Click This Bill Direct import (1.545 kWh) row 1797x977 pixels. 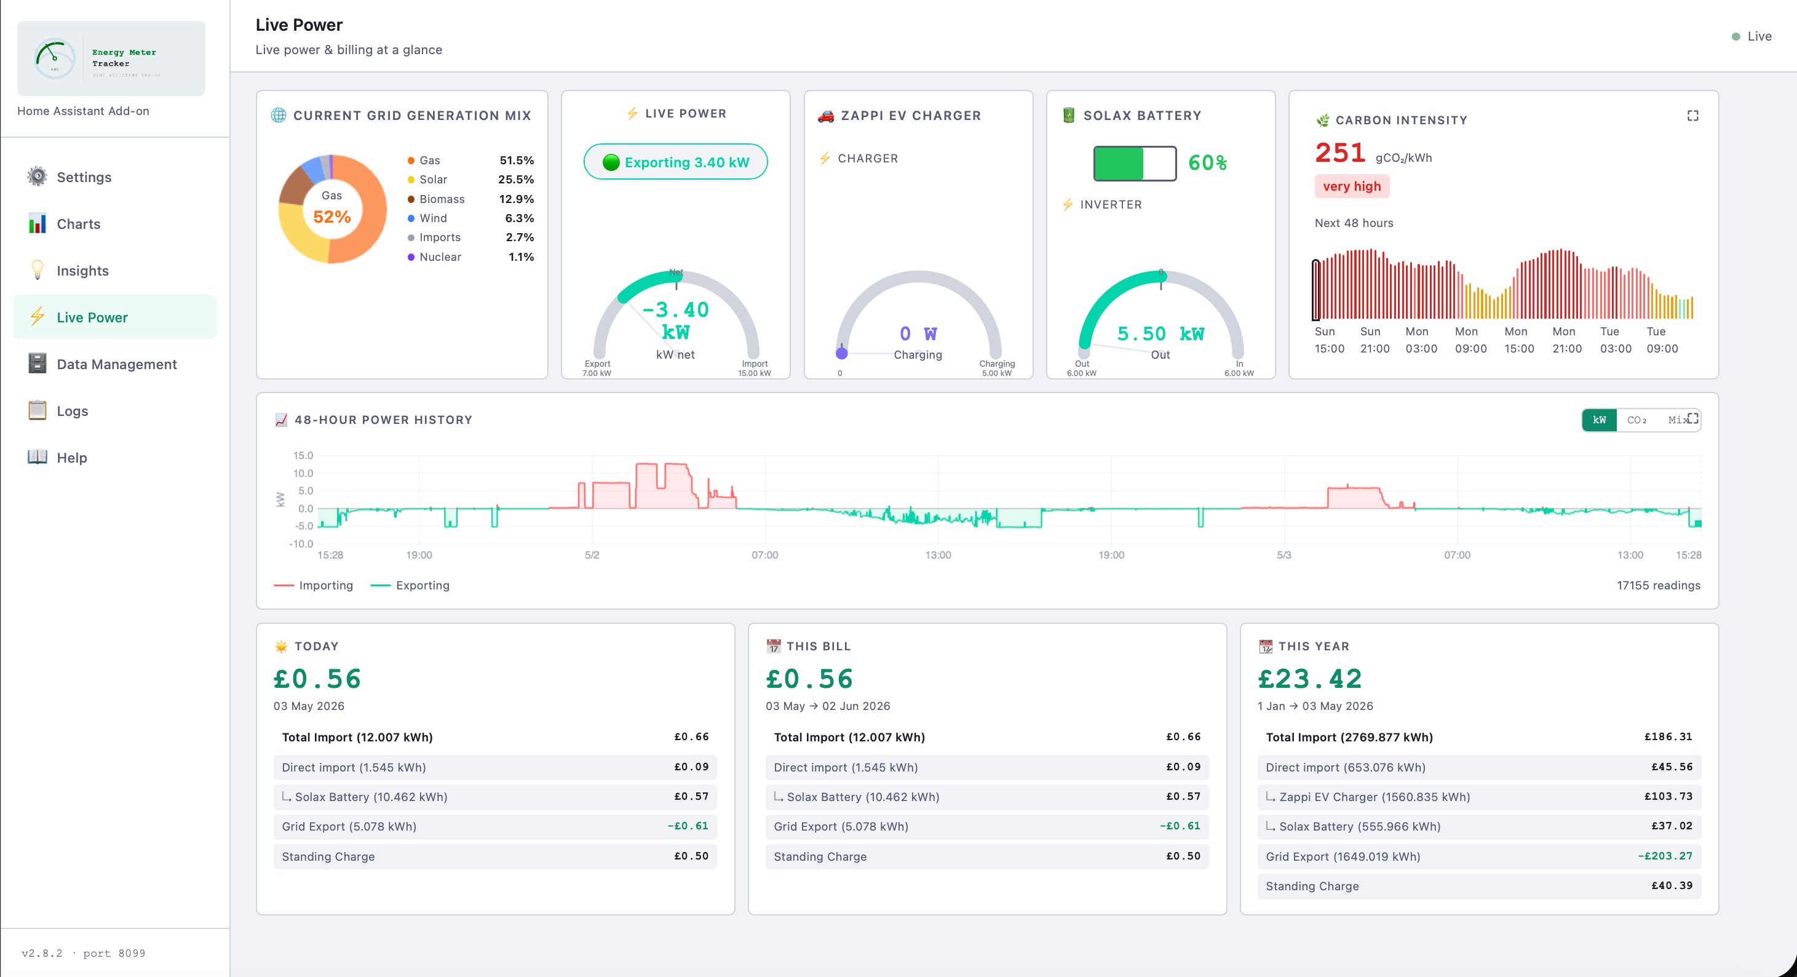(x=987, y=767)
